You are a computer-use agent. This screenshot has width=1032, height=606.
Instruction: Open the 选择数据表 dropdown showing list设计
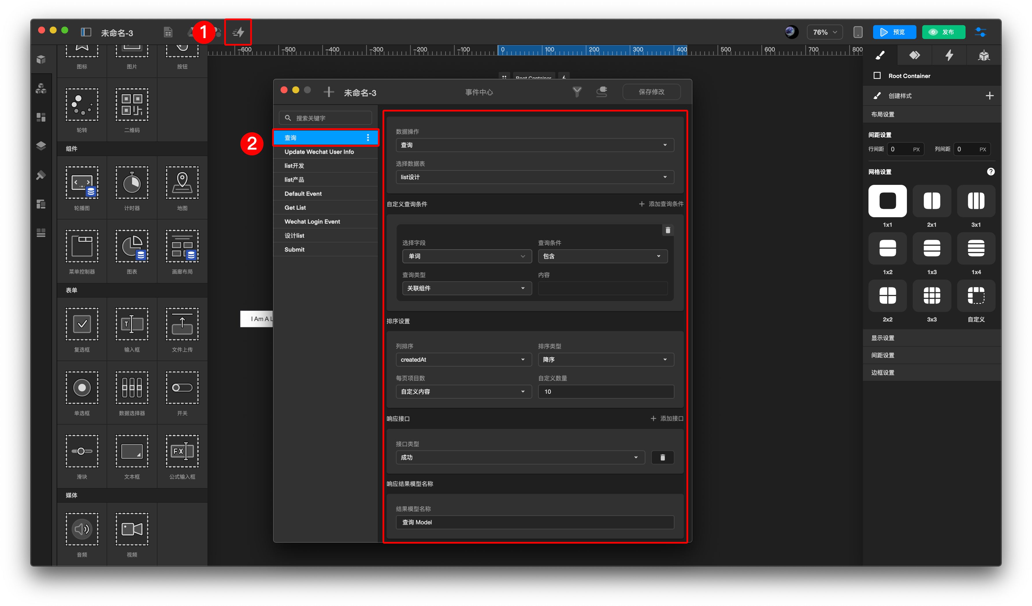click(x=535, y=177)
